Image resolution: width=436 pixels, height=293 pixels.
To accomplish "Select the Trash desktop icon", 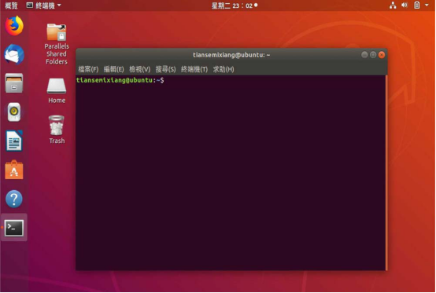I will point(57,130).
